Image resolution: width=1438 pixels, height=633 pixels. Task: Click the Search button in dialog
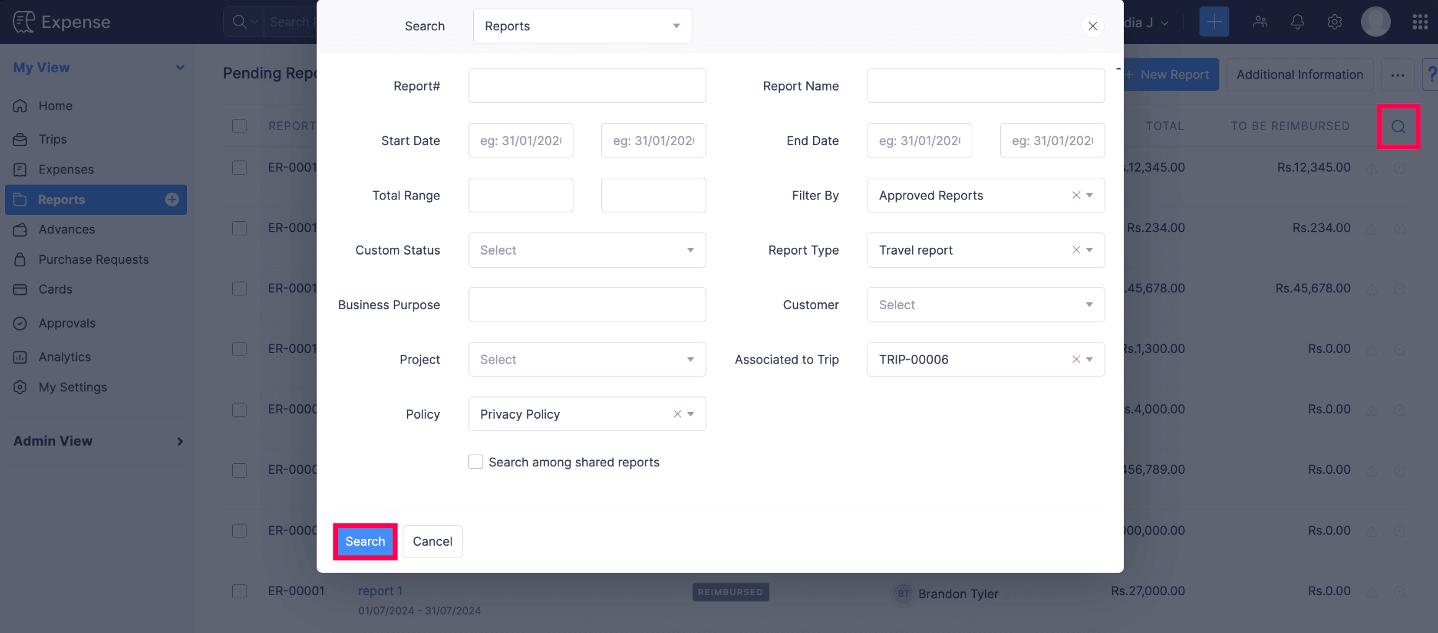pos(365,541)
